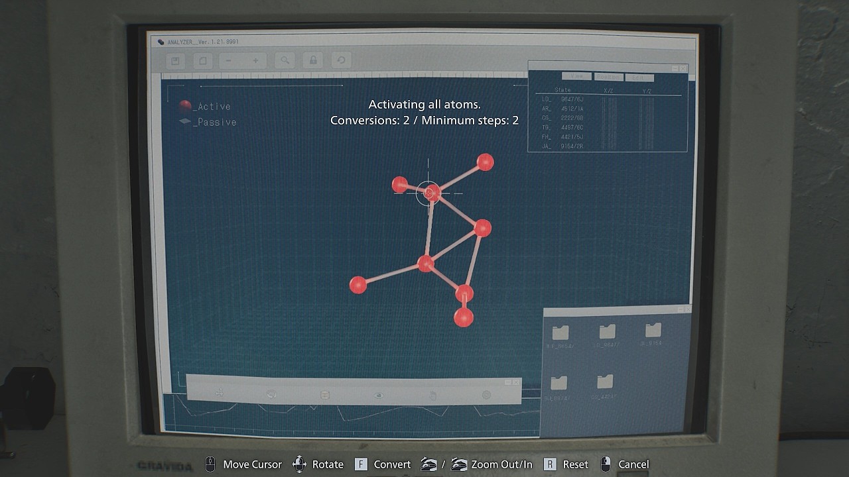
Task: Click the Move Cursor mouse icon
Action: 210,464
